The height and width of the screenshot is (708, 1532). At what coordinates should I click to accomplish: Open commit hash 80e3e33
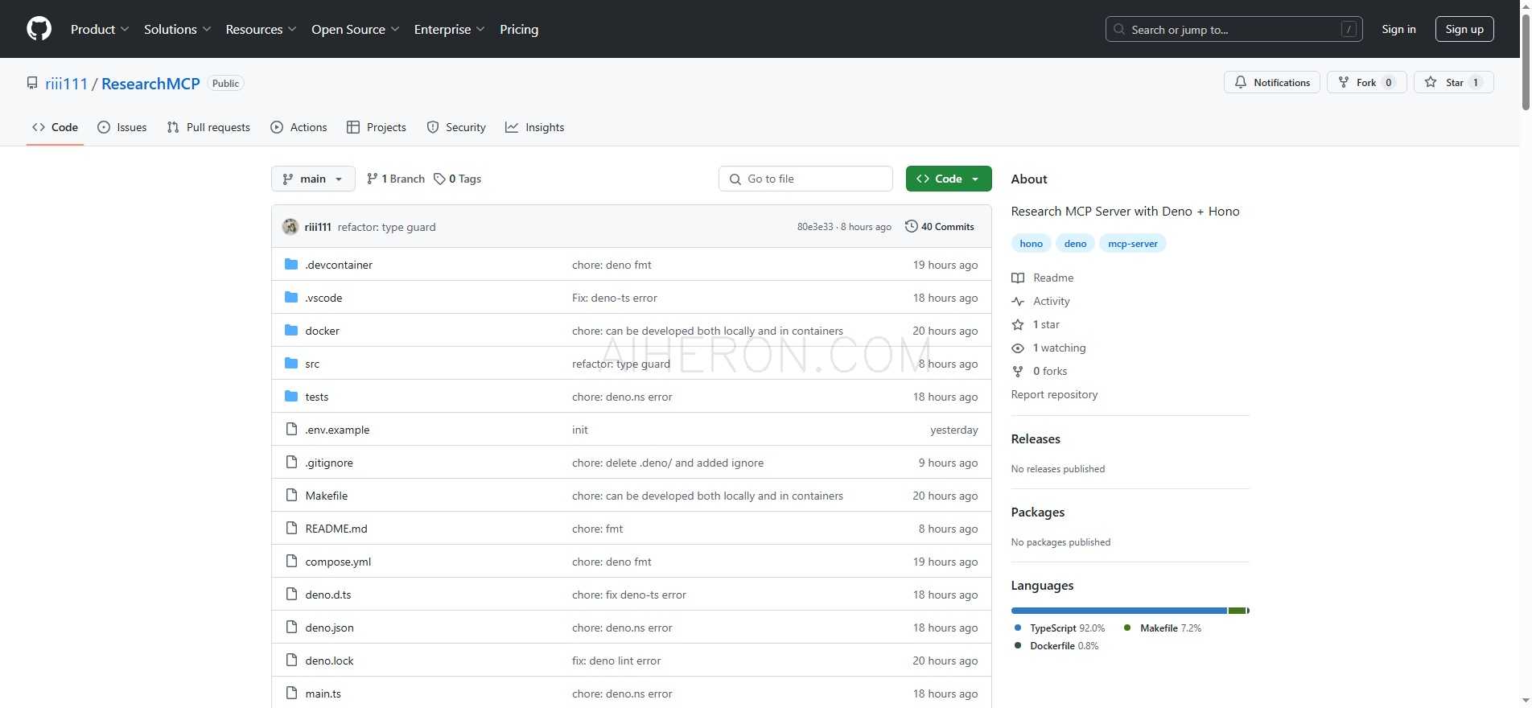(x=815, y=227)
